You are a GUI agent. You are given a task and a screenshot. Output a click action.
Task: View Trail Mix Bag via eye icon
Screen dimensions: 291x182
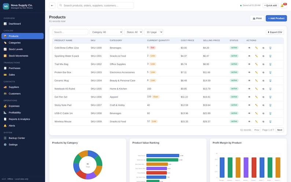[x=249, y=64]
